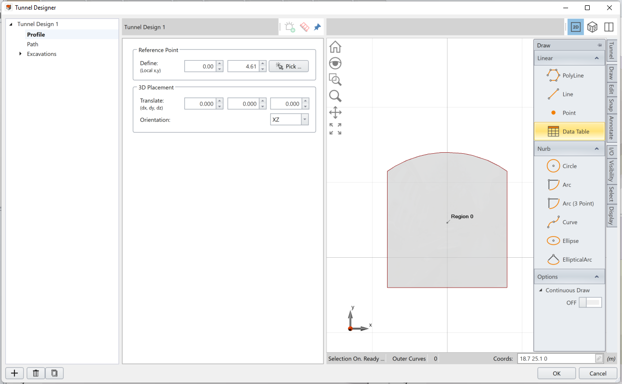Switch to split view layout

point(609,27)
